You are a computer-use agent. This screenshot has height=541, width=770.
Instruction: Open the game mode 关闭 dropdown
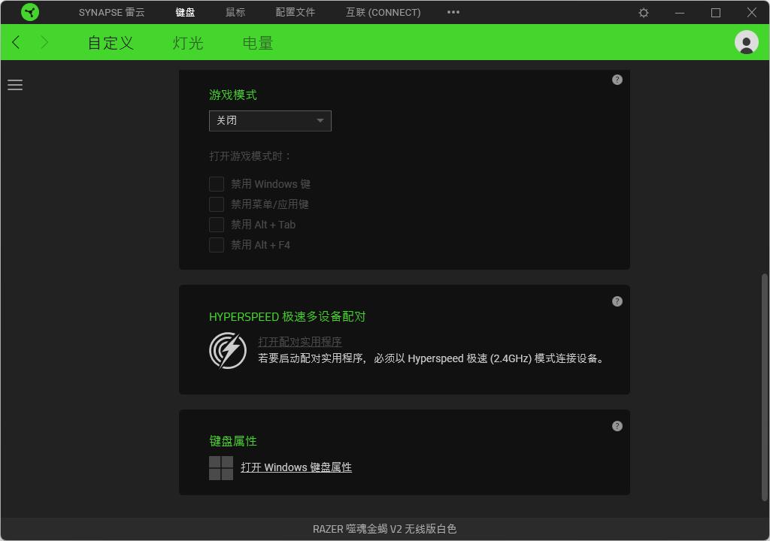click(270, 120)
